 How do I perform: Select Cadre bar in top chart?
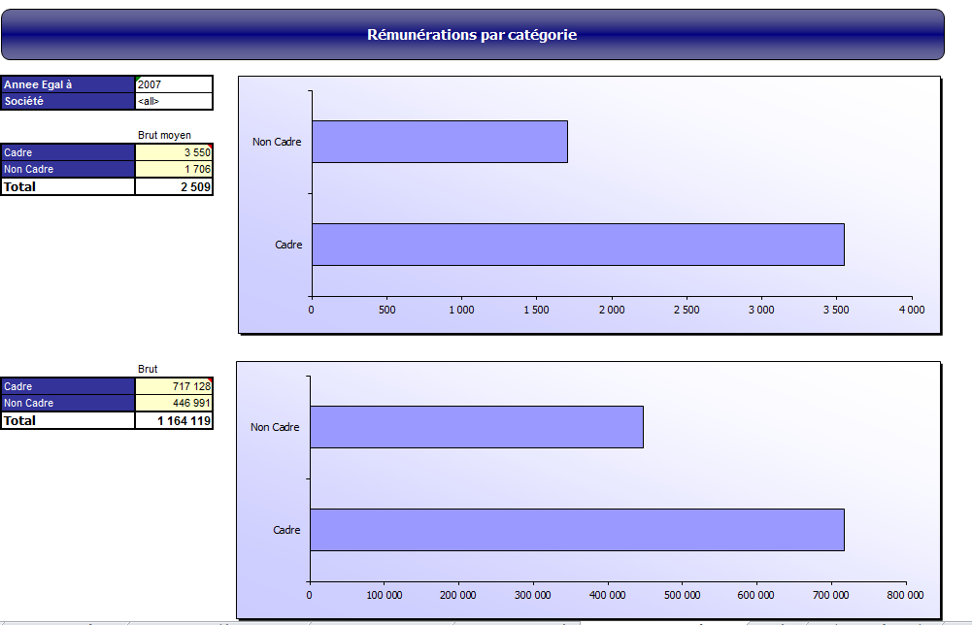click(577, 245)
